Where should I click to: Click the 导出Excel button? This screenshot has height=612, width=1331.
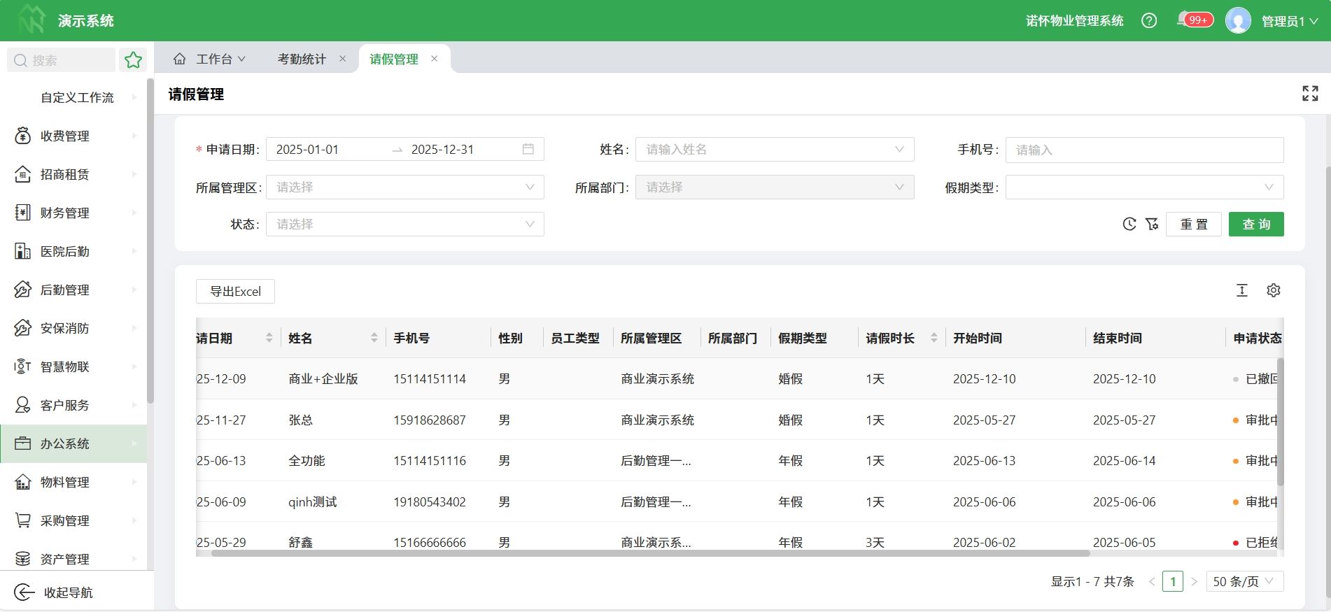pyautogui.click(x=235, y=292)
